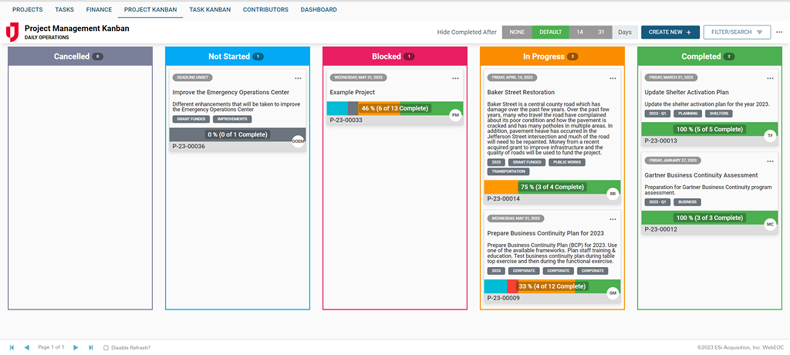Click the next-page arrow icon
Viewport: 790px width, 355px height.
[76, 347]
